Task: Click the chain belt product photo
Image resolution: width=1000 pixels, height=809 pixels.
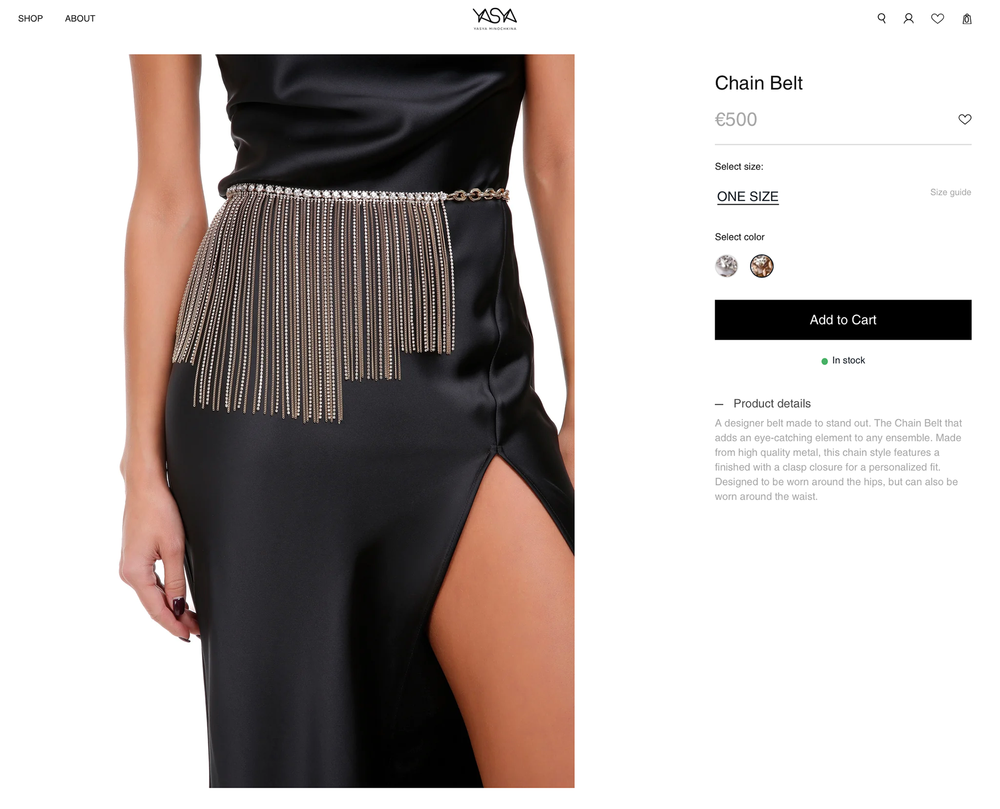Action: pyautogui.click(x=346, y=421)
